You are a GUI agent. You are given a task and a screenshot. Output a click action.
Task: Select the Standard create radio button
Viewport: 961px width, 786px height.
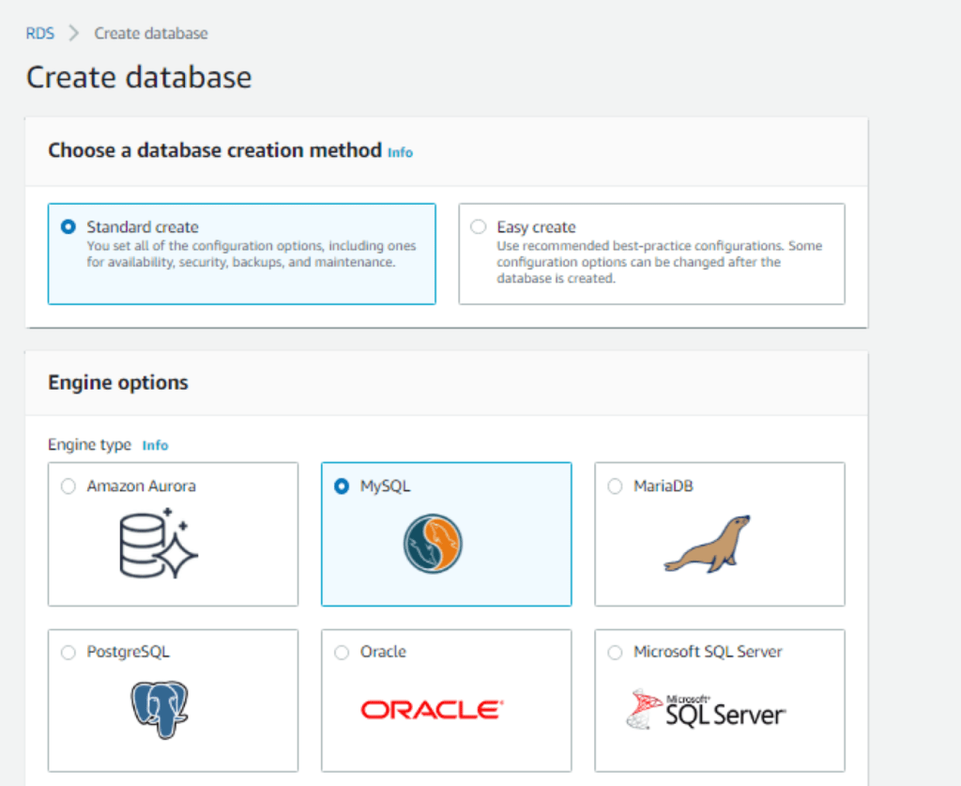[x=68, y=226]
